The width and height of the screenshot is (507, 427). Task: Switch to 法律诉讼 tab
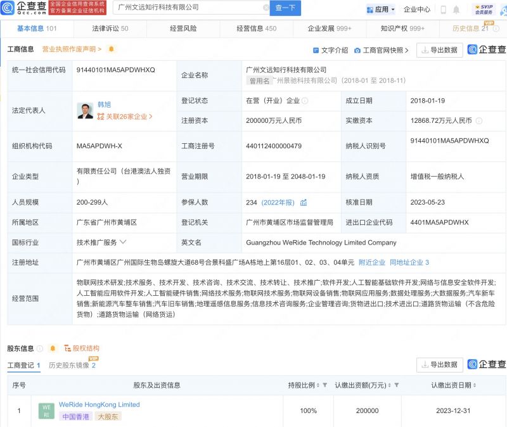[110, 29]
